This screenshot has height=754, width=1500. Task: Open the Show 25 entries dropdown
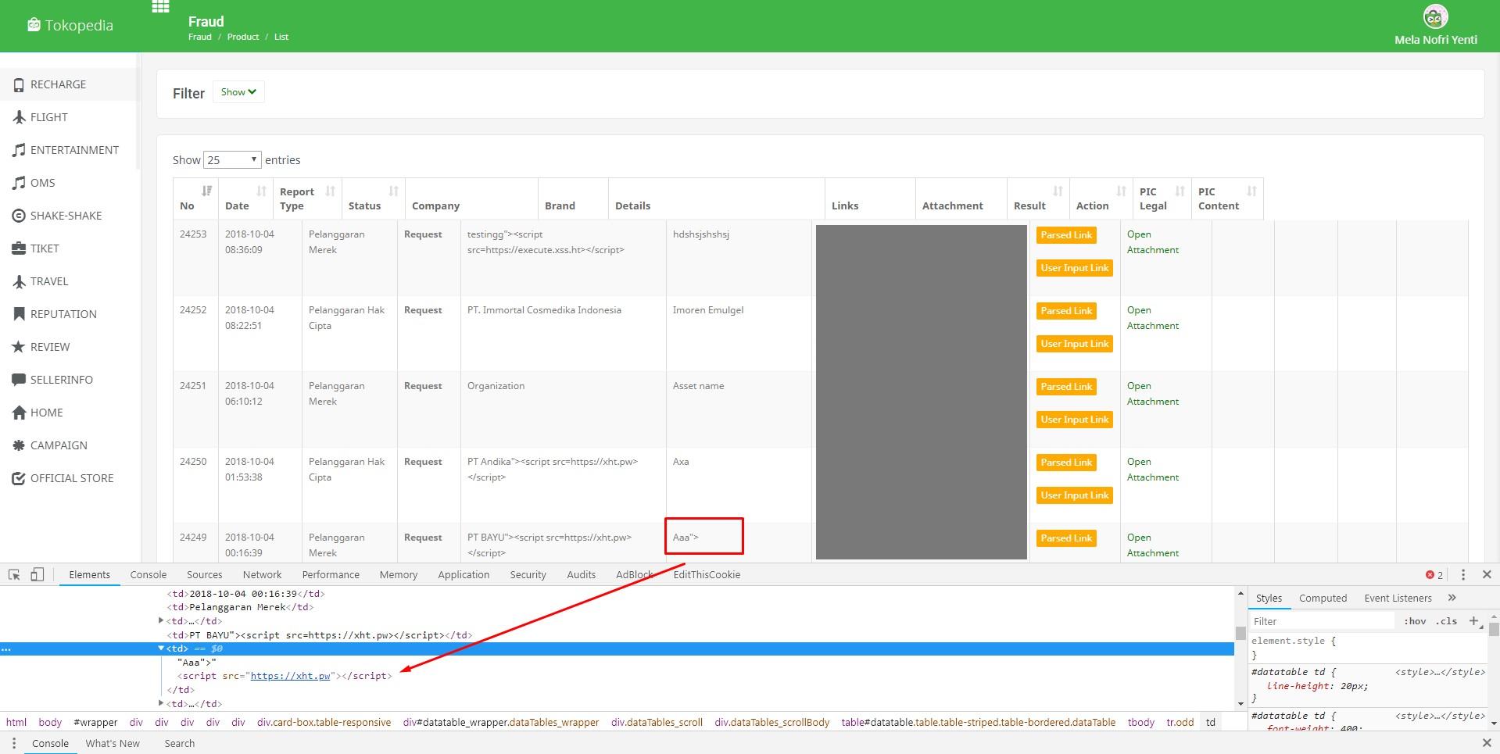(x=231, y=159)
